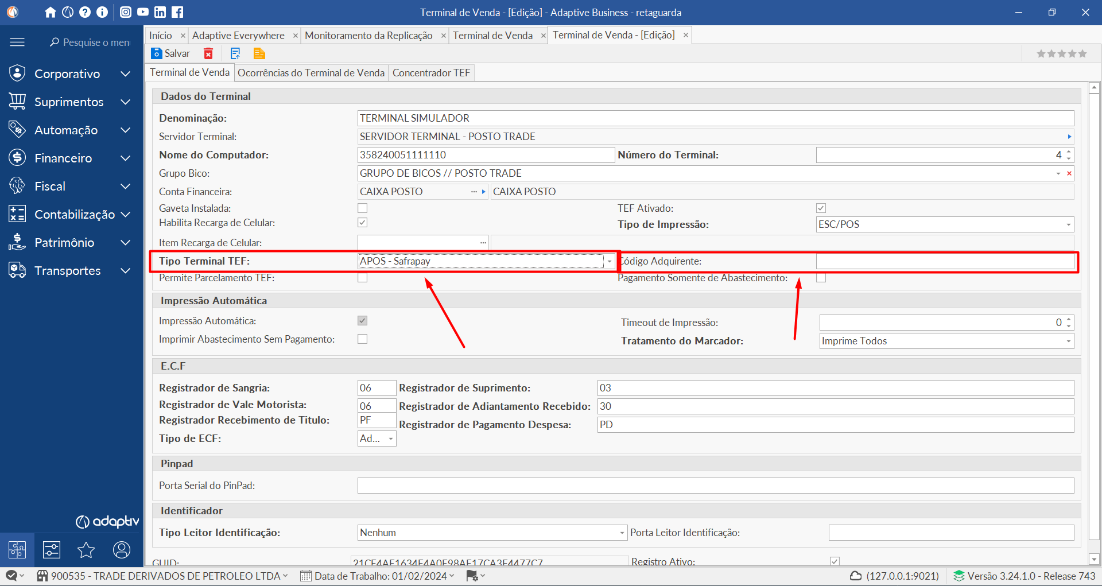Switch to the Concentrador TEF tab

tap(431, 73)
